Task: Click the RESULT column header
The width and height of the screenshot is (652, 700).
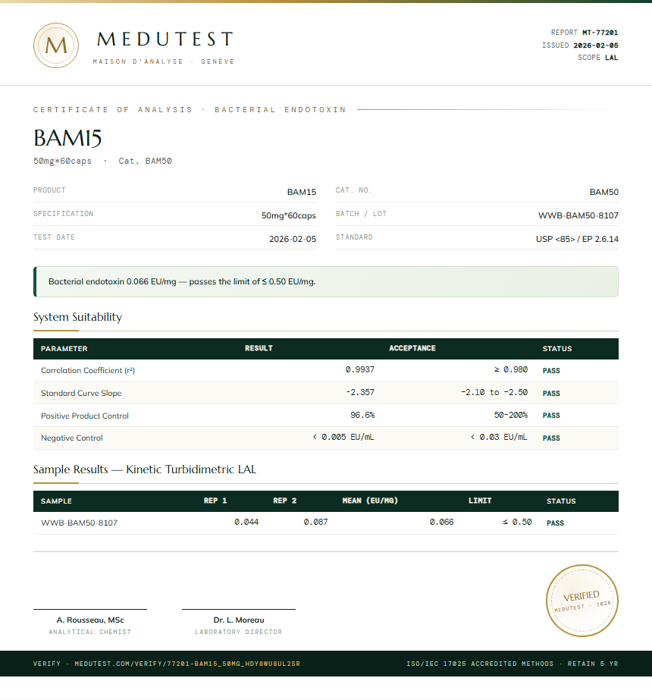Action: click(259, 348)
